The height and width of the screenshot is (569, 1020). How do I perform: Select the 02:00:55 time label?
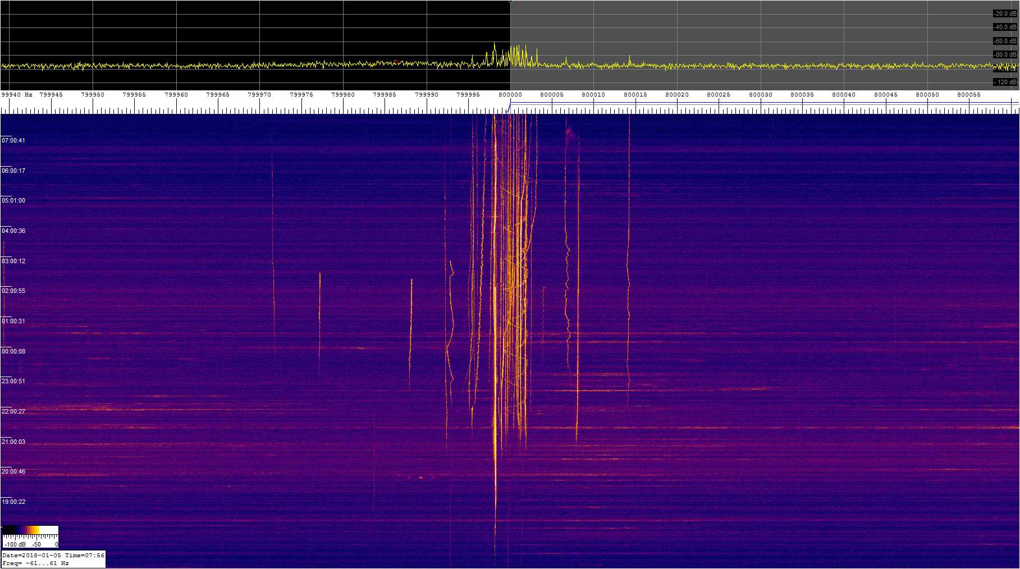[13, 291]
